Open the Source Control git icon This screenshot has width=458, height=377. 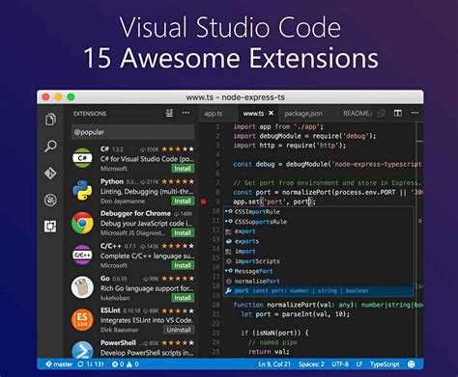(50, 174)
